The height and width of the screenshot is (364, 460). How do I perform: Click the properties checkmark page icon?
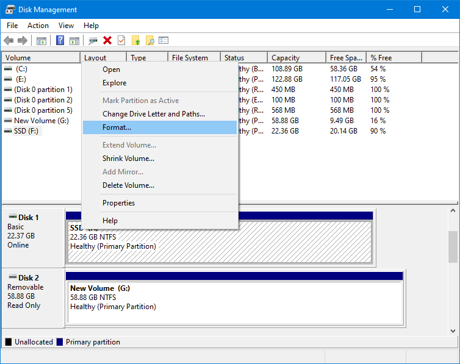click(121, 41)
